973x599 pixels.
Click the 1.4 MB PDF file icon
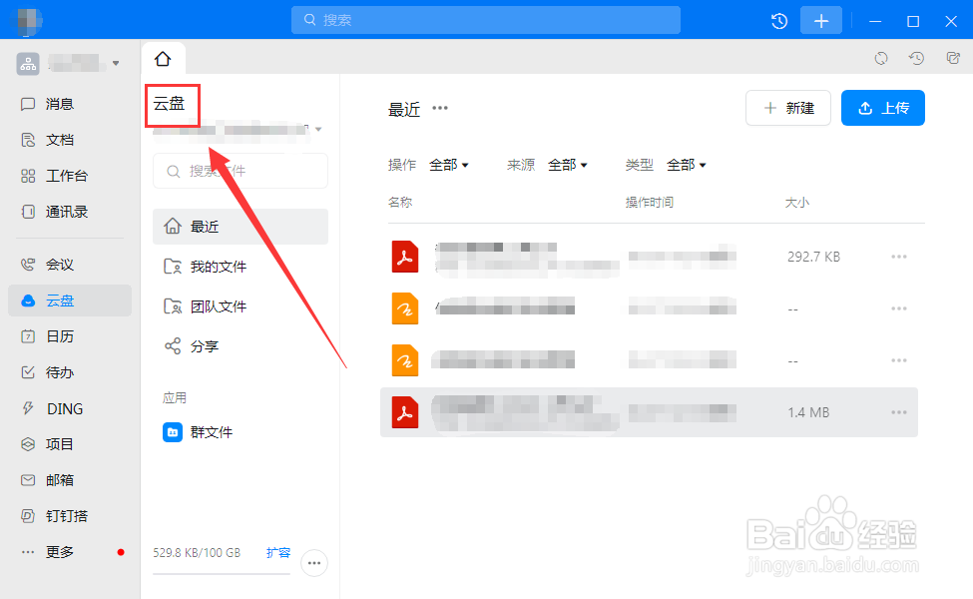[404, 412]
